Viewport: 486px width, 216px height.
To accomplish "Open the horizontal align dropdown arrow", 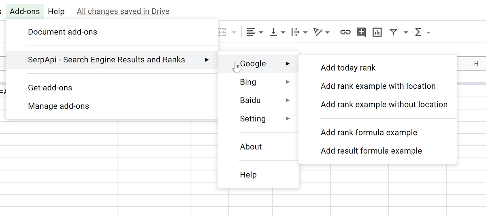I will (261, 32).
